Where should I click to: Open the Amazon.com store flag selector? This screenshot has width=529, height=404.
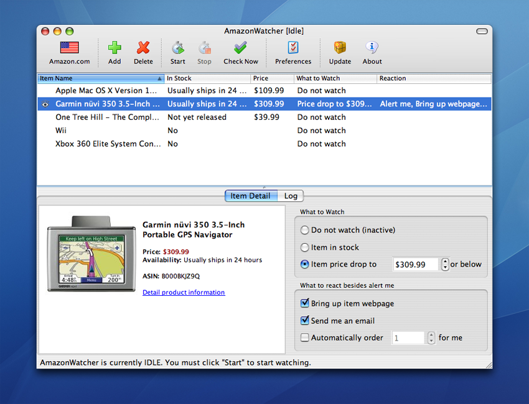tap(70, 47)
